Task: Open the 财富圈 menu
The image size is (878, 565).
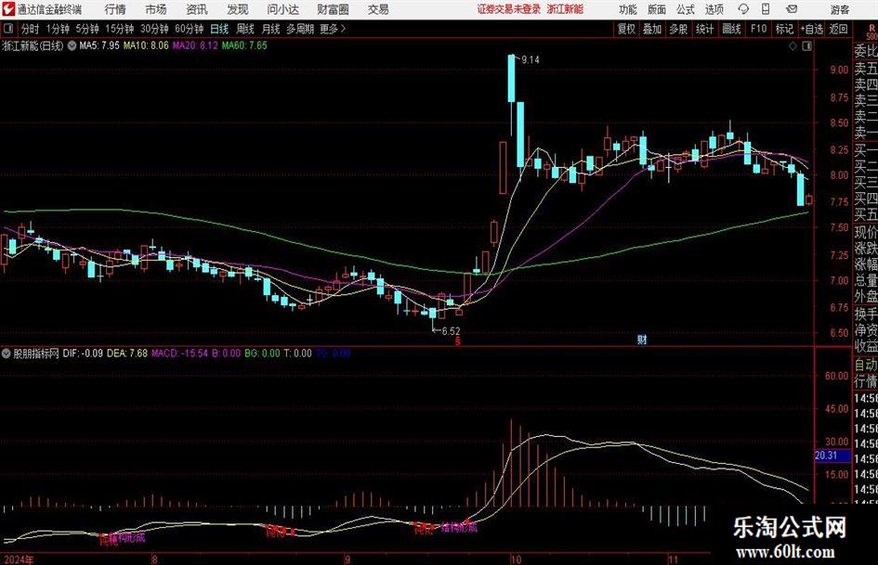Action: pos(333,9)
